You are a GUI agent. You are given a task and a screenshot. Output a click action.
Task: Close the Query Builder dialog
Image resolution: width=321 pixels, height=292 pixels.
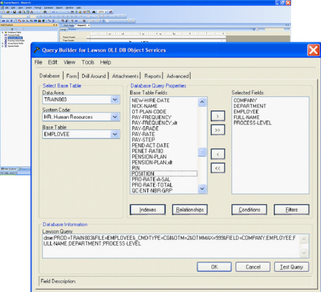313,50
